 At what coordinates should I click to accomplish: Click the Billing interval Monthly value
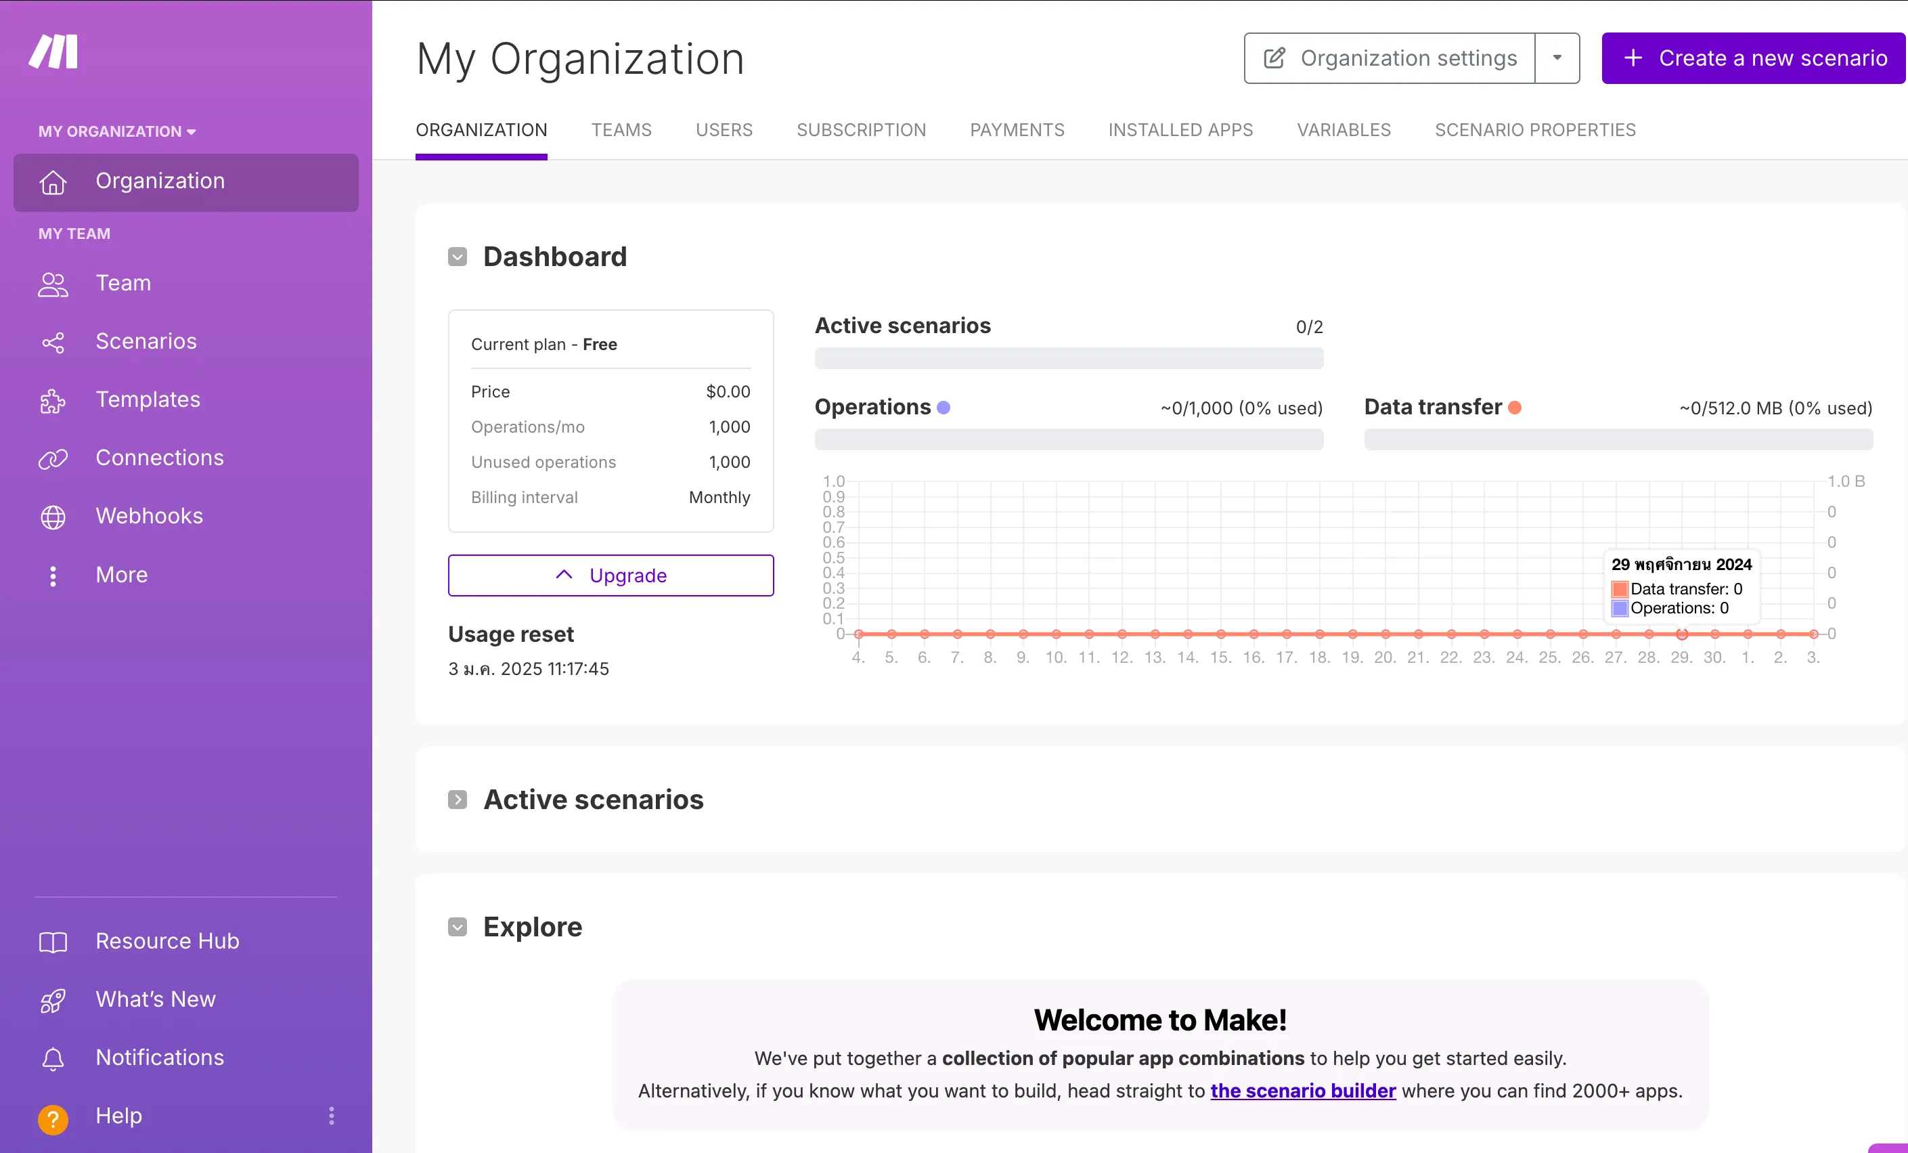(719, 497)
